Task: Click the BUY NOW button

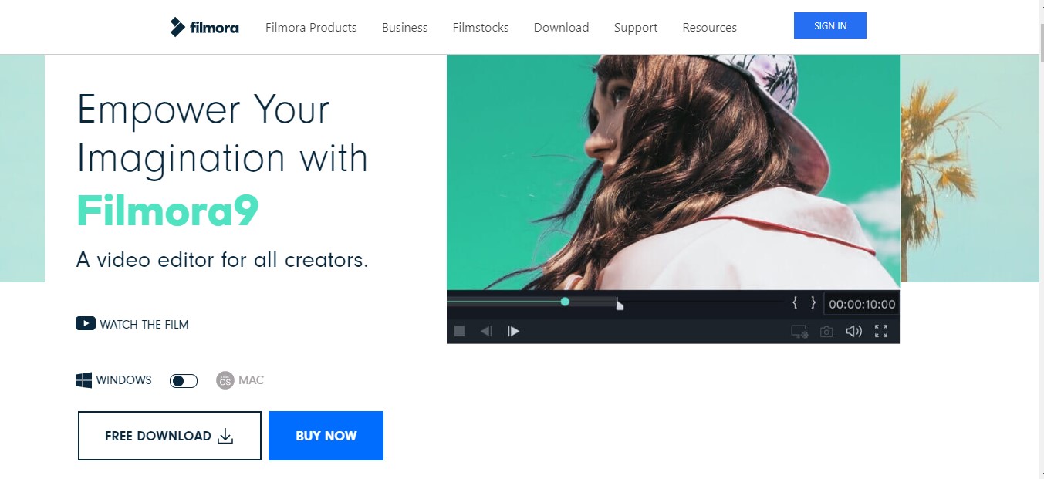Action: [x=326, y=436]
